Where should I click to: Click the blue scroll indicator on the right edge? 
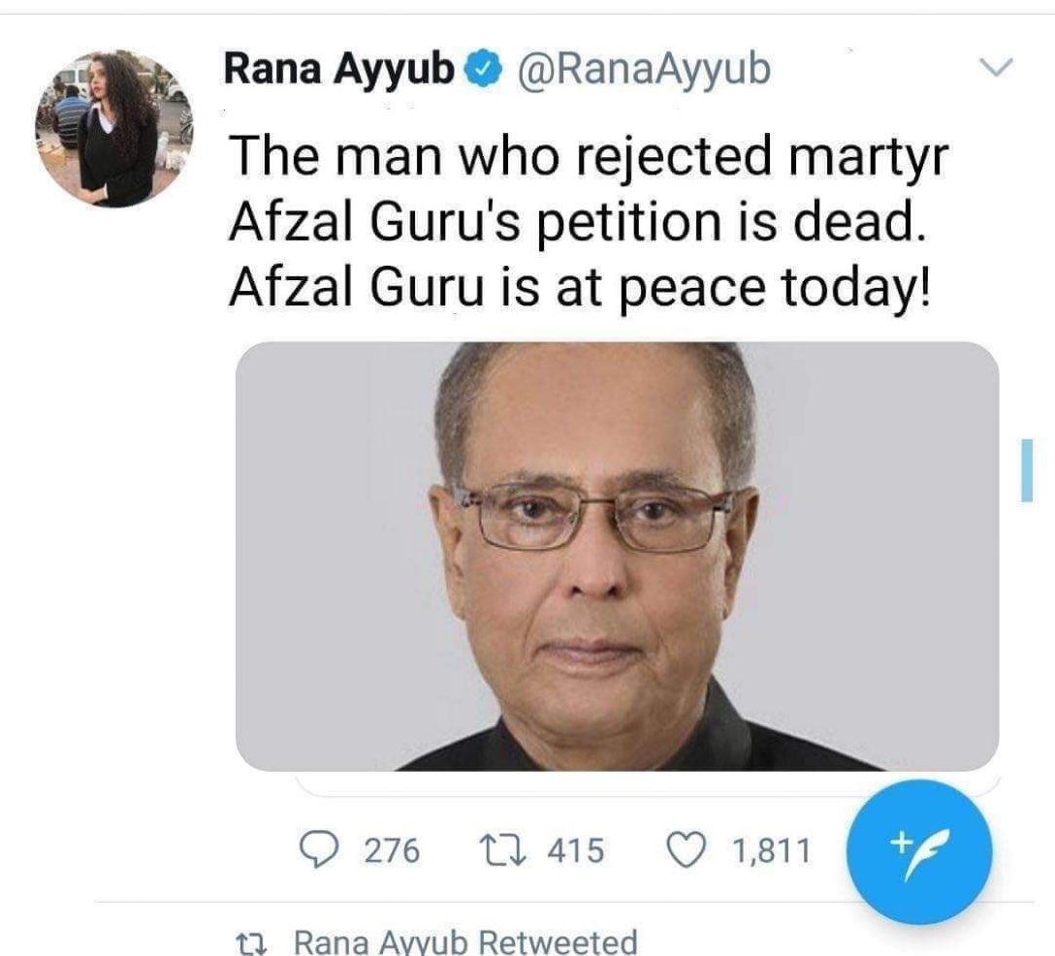[1027, 470]
